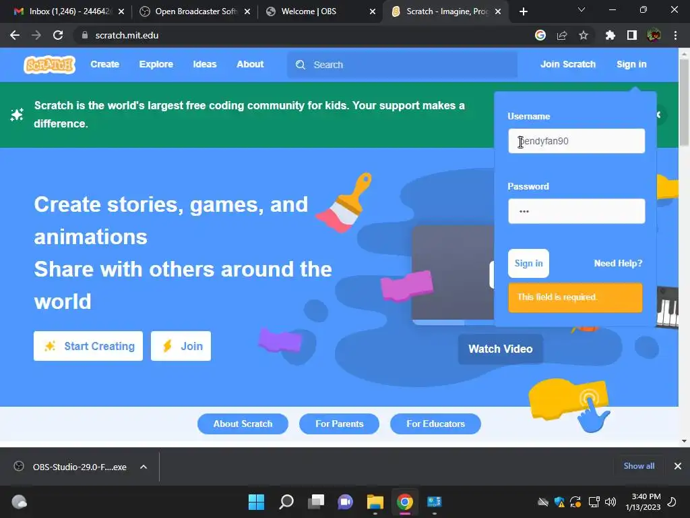Focus the Username input field

pyautogui.click(x=577, y=141)
